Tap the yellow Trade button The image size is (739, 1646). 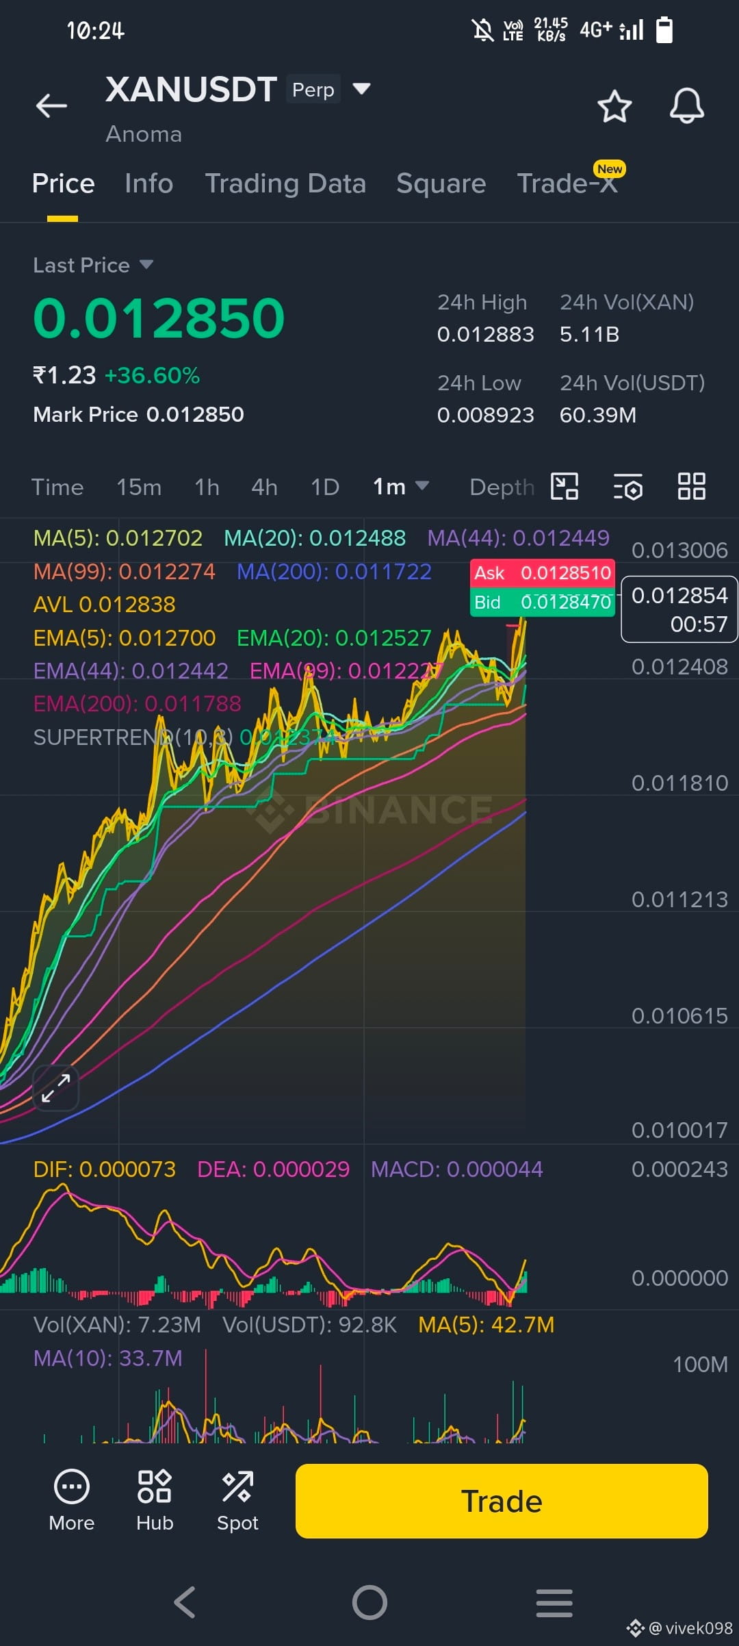coord(502,1501)
